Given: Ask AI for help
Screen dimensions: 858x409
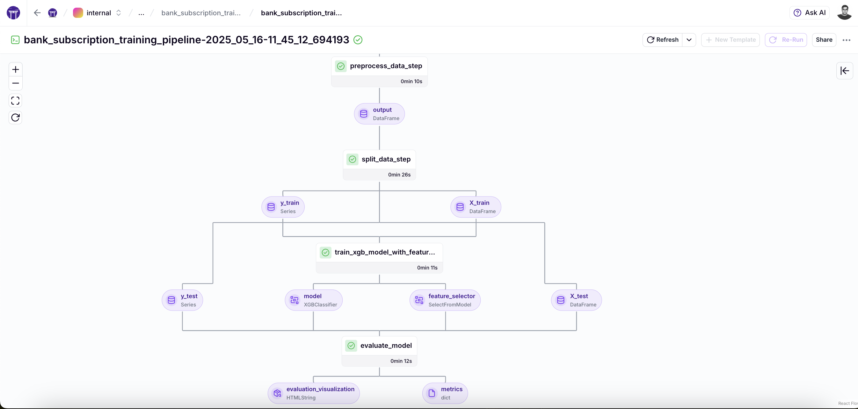Looking at the screenshot, I should pos(809,13).
